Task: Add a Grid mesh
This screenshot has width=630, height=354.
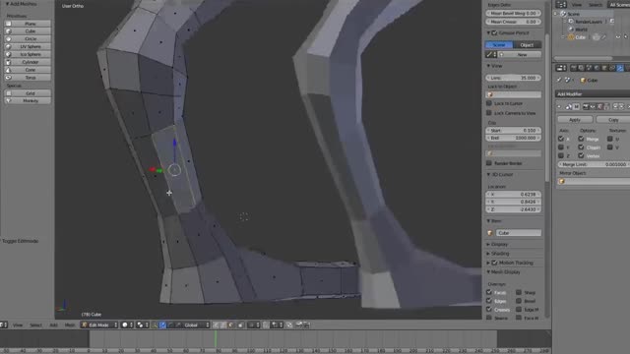Action: pos(28,93)
